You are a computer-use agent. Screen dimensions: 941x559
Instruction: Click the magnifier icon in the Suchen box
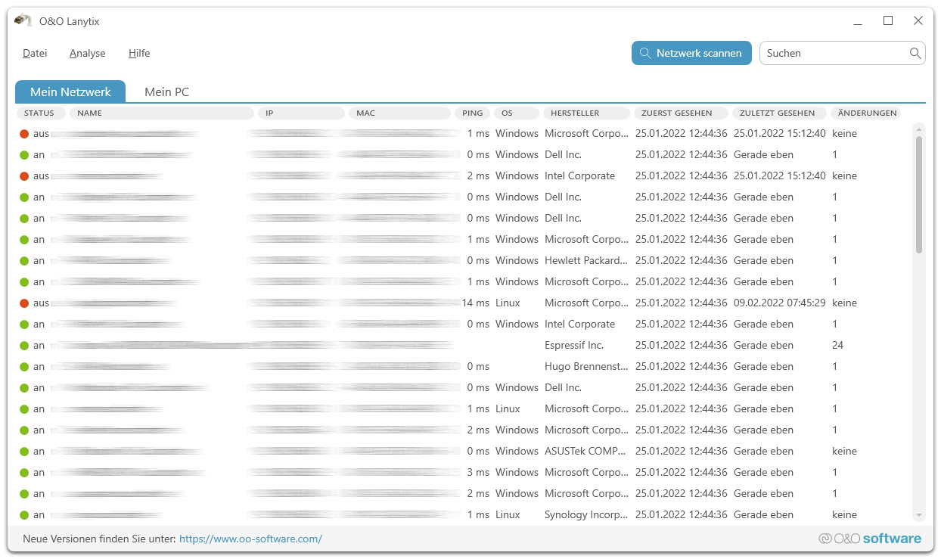click(915, 53)
